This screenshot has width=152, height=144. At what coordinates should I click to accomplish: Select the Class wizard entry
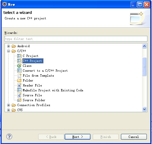27,66
